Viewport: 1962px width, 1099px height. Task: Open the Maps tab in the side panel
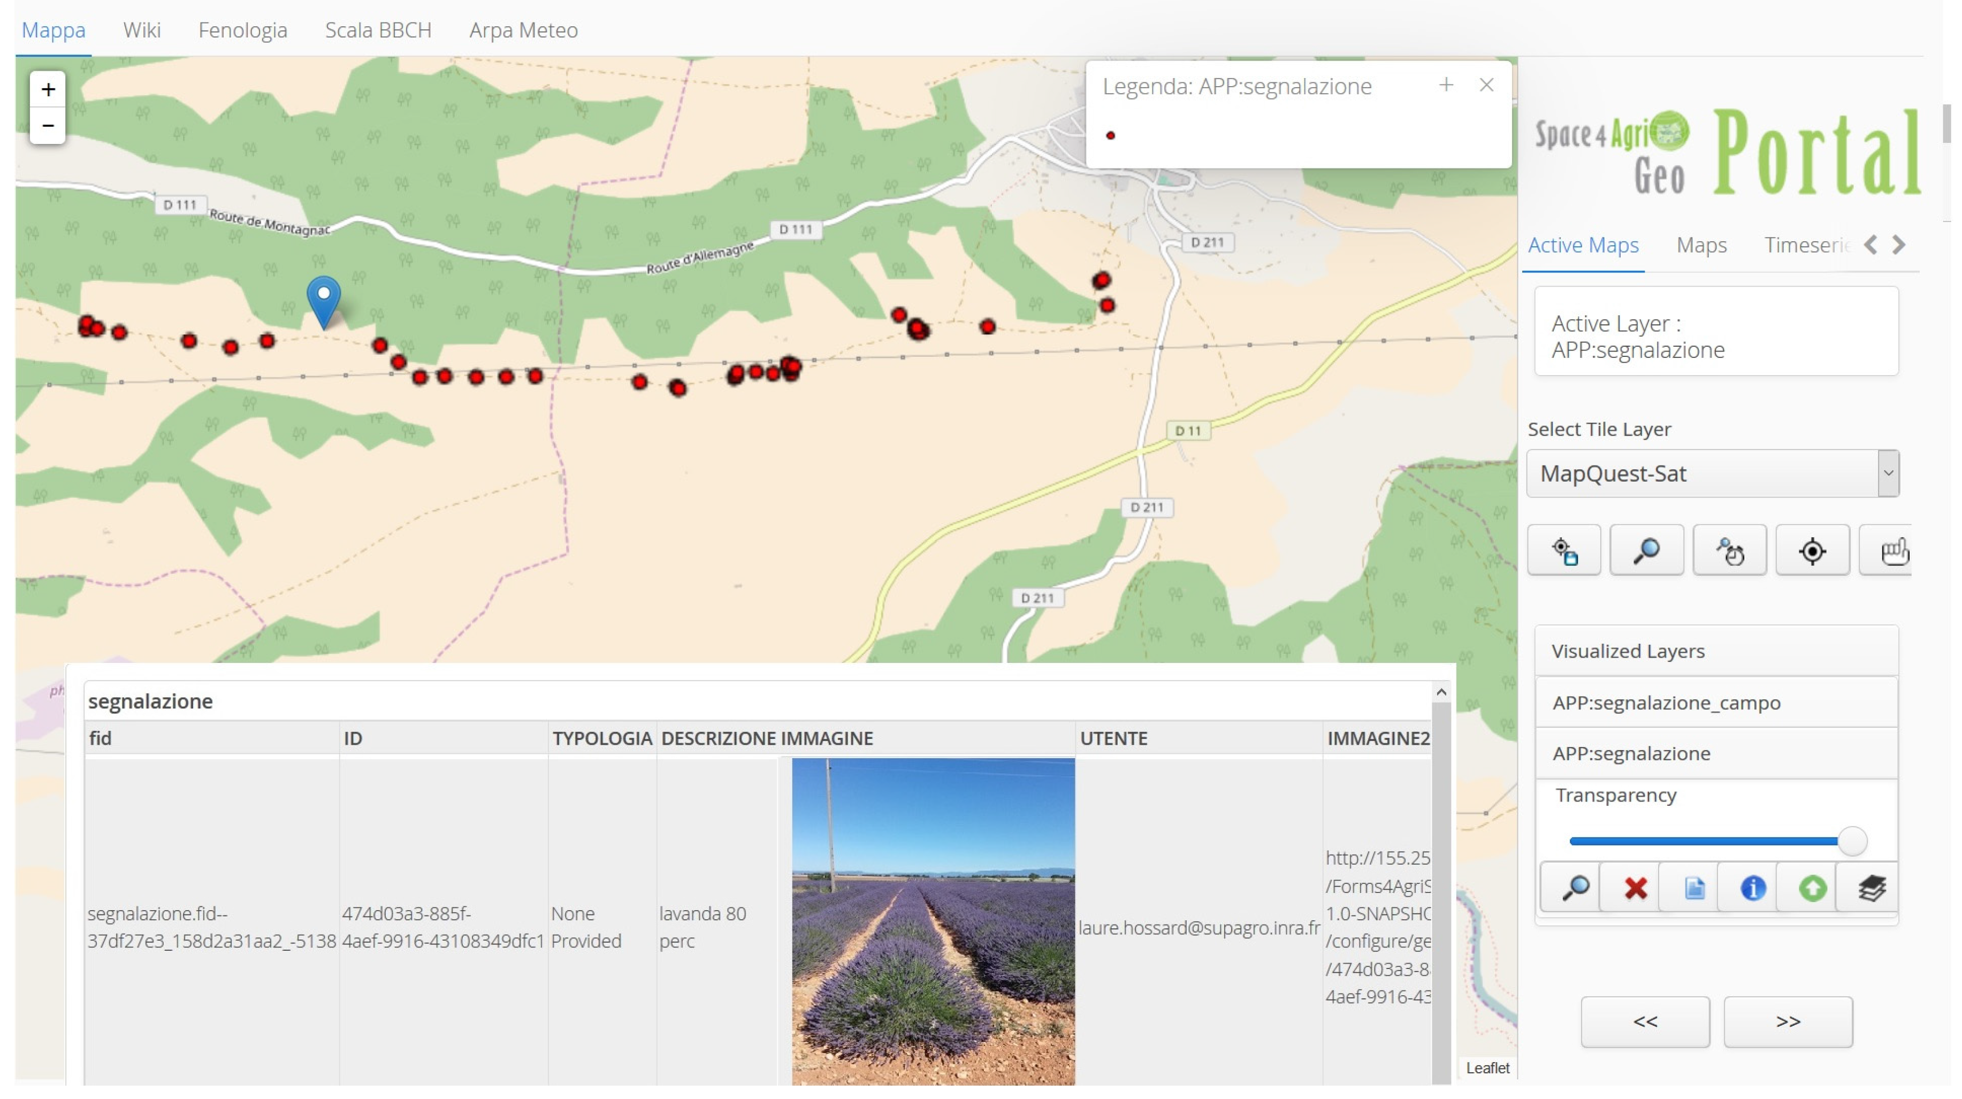click(1701, 245)
